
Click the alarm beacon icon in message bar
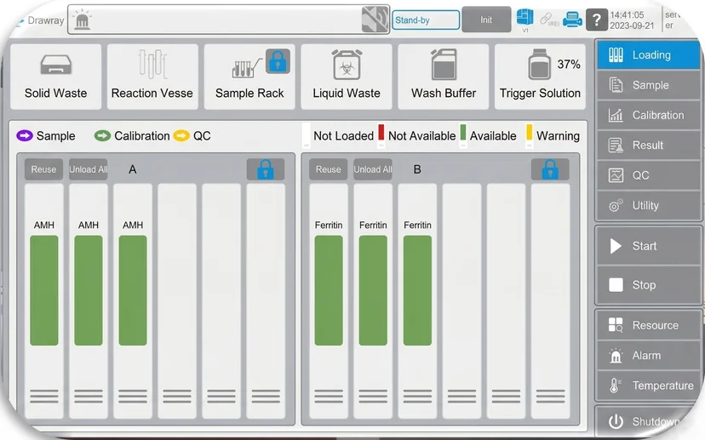coord(82,20)
